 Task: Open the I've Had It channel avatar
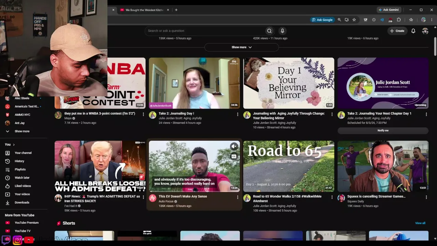click(58, 198)
